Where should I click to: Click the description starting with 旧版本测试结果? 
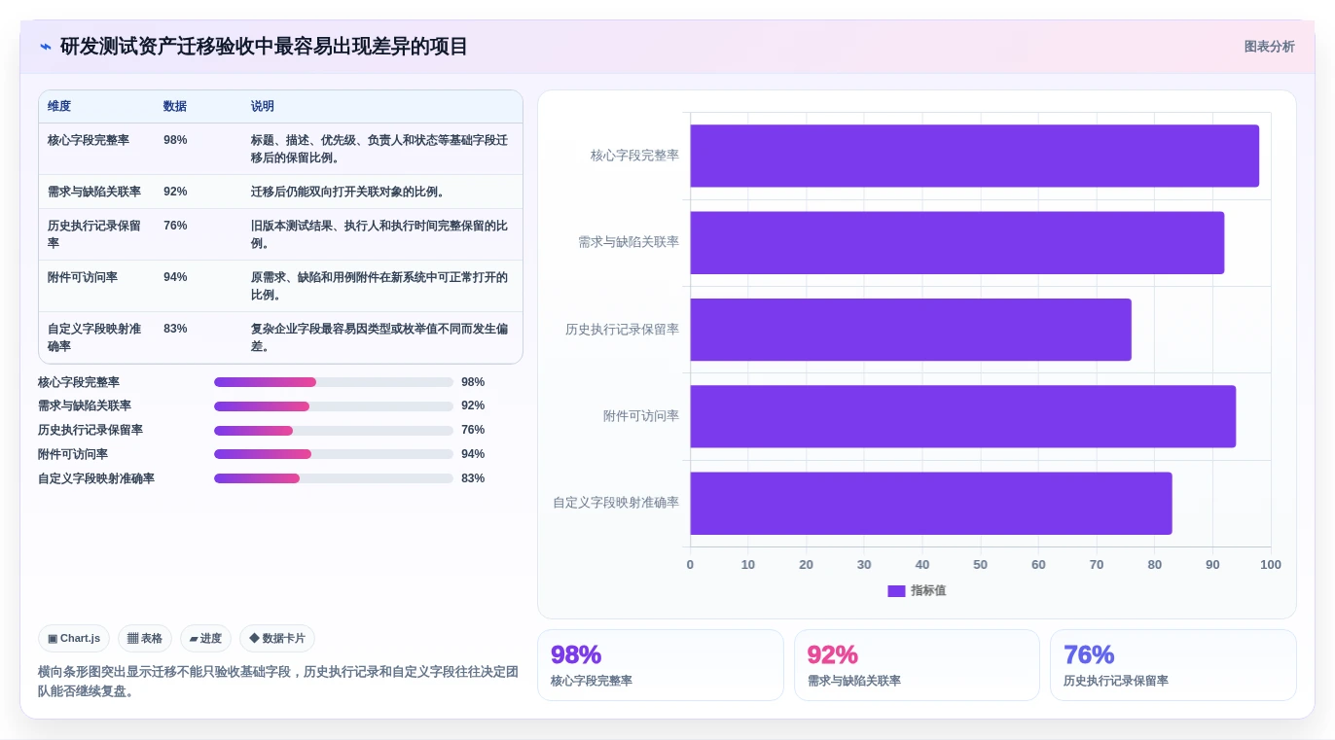click(379, 234)
